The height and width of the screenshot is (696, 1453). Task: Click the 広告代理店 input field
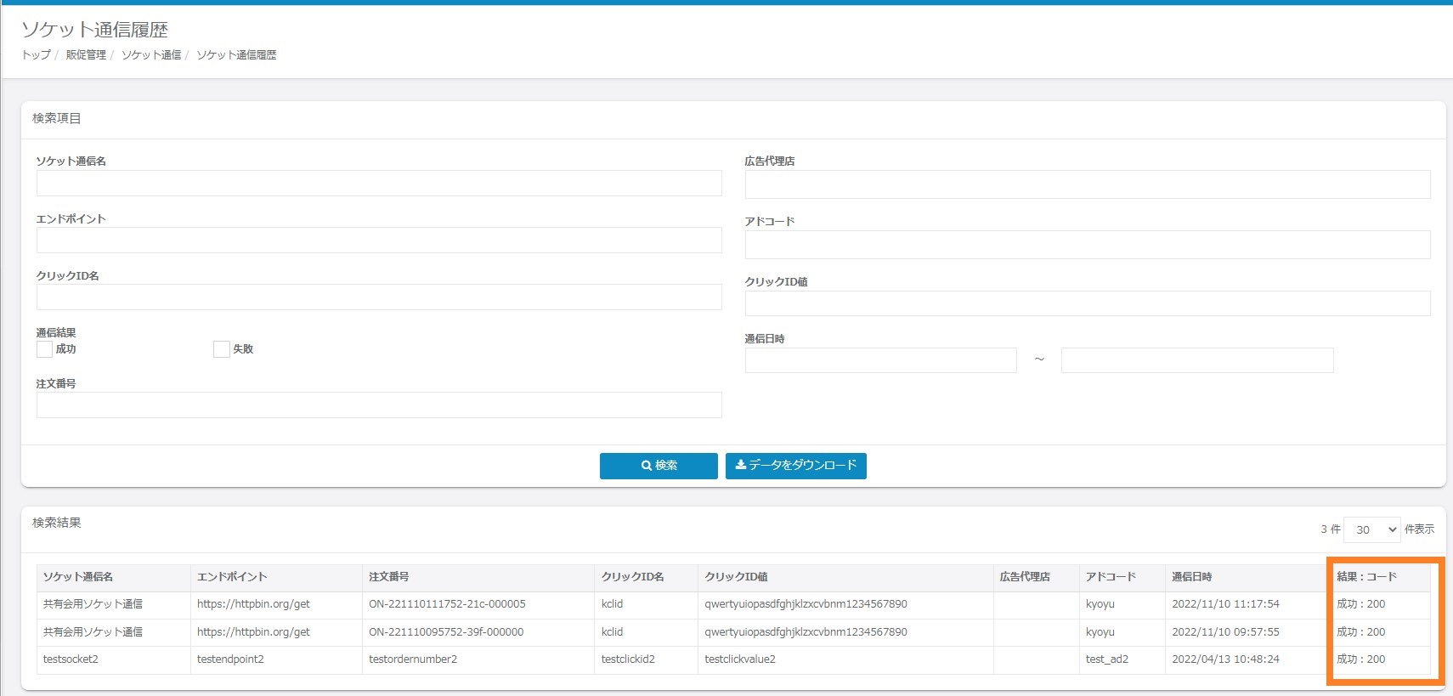pyautogui.click(x=1088, y=184)
